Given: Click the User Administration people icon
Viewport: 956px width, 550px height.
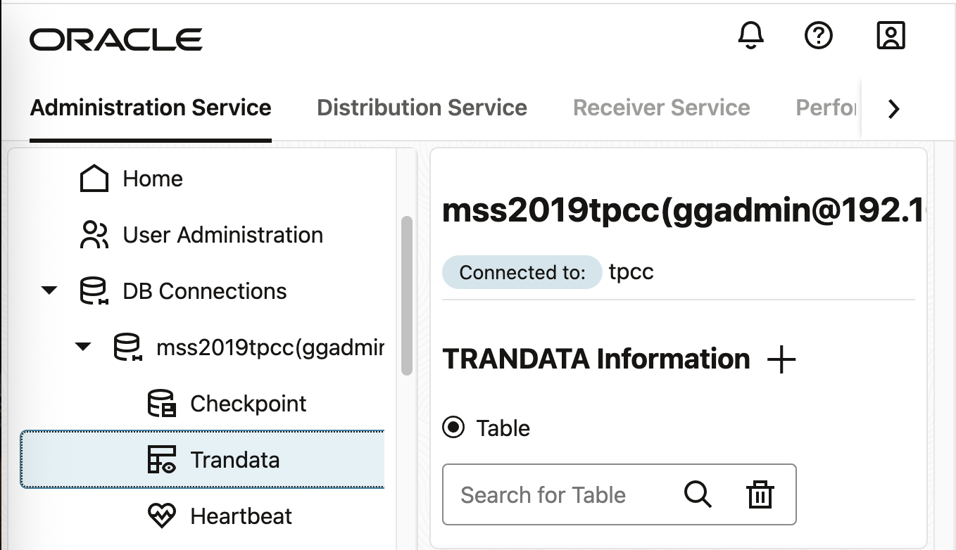Looking at the screenshot, I should click(x=95, y=234).
